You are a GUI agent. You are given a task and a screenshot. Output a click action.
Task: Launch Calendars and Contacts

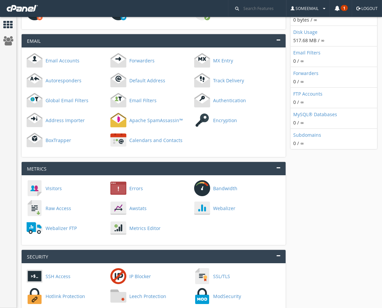tap(118, 140)
